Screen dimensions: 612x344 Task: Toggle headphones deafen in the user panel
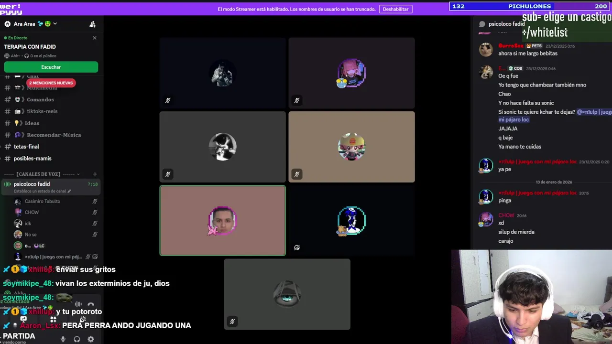point(77,339)
